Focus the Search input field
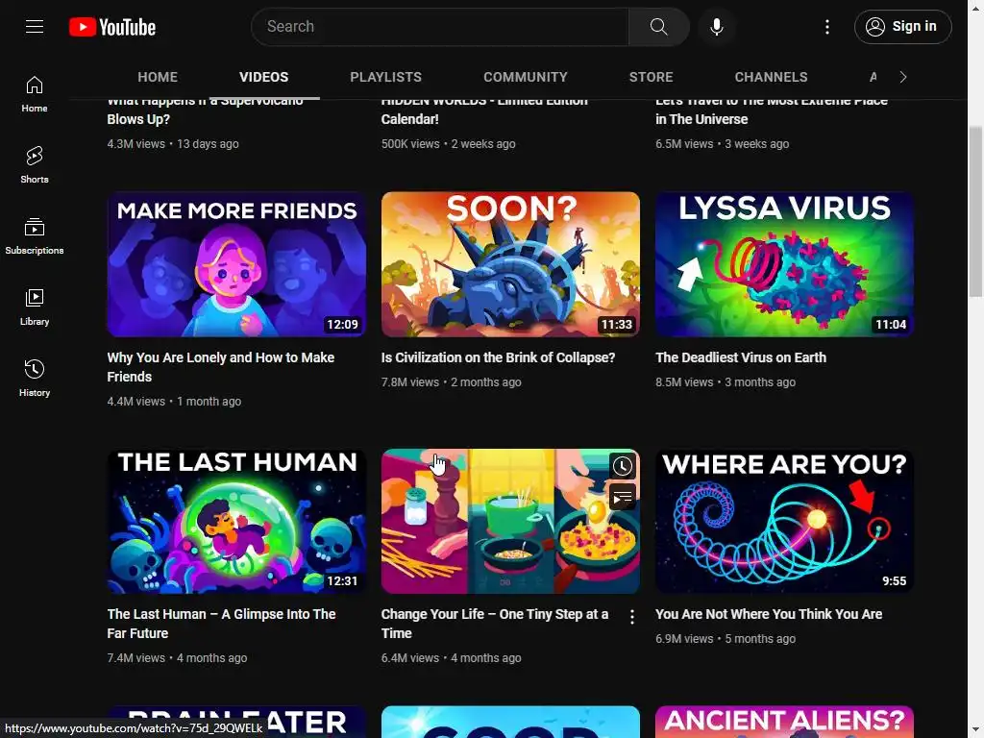Screen dimensions: 984x738 click(440, 26)
